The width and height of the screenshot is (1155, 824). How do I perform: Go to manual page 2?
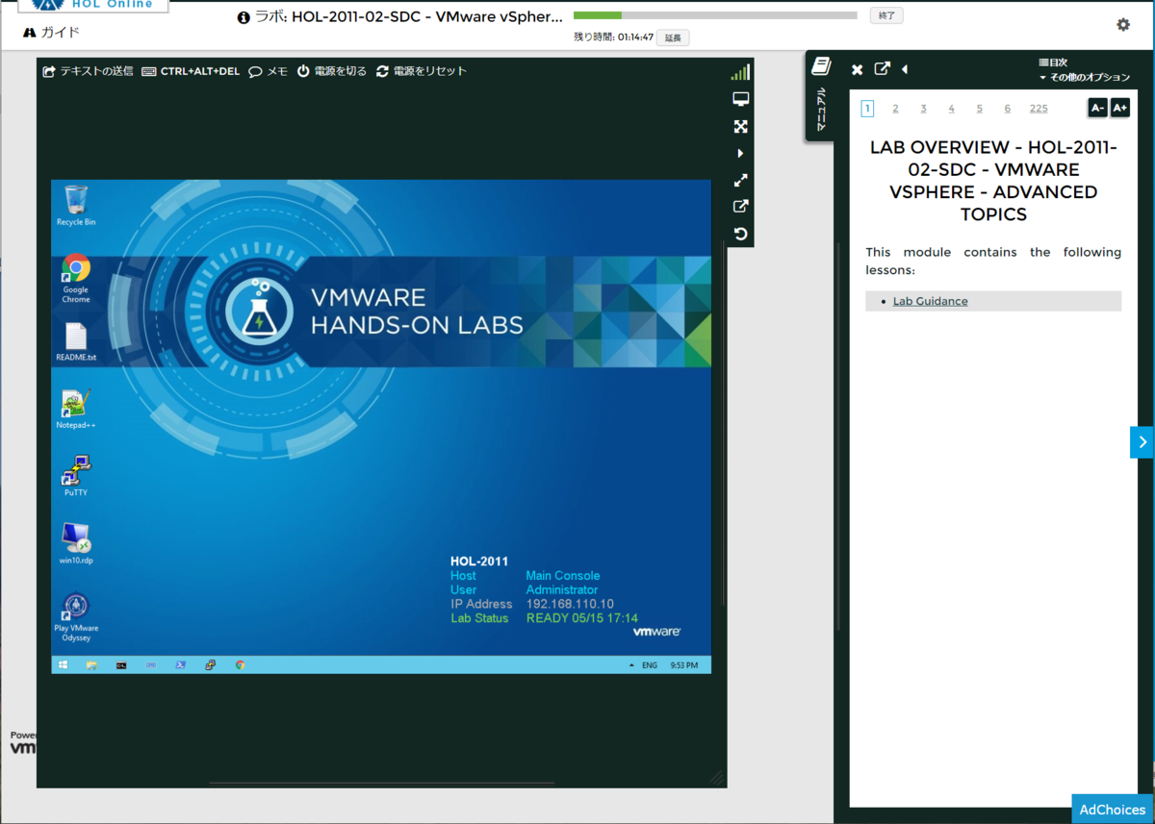pyautogui.click(x=895, y=109)
